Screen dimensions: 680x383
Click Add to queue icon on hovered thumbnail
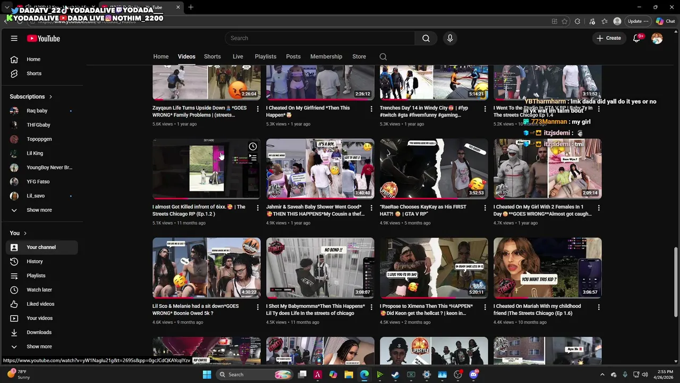pyautogui.click(x=253, y=158)
